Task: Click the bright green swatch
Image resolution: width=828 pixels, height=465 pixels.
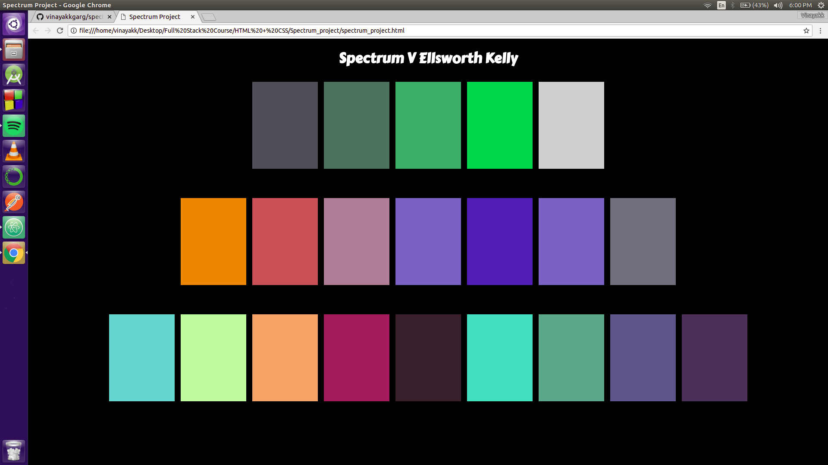Action: point(499,125)
